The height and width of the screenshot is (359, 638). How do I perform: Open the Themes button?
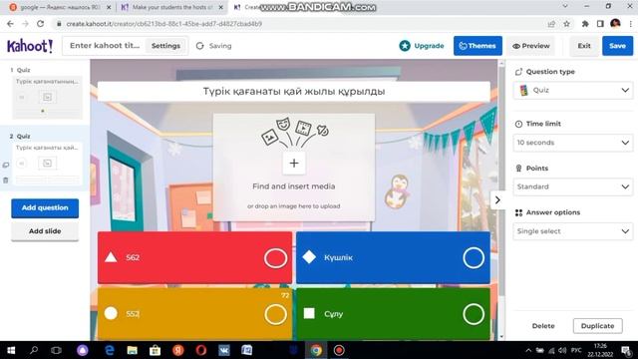tap(478, 46)
